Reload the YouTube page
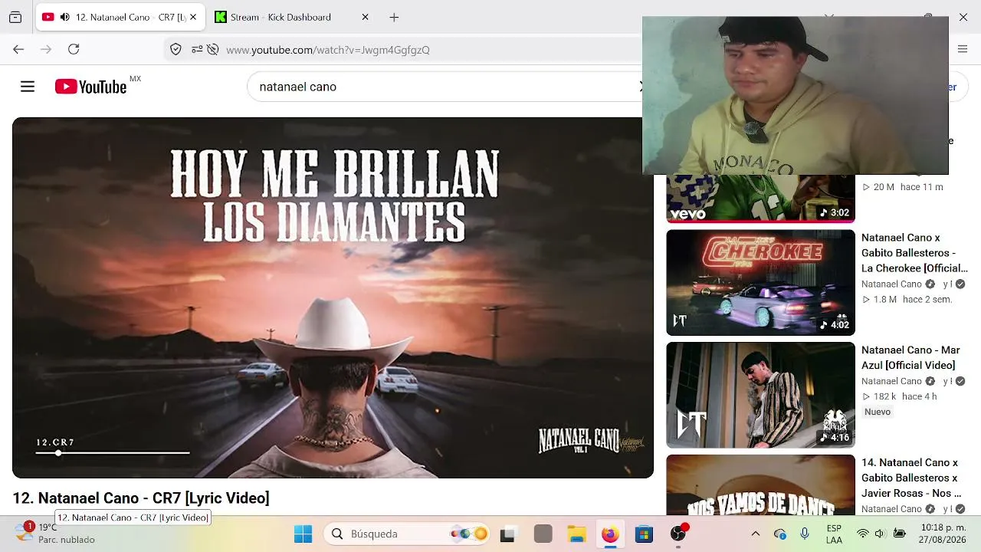The height and width of the screenshot is (552, 981). click(x=74, y=49)
